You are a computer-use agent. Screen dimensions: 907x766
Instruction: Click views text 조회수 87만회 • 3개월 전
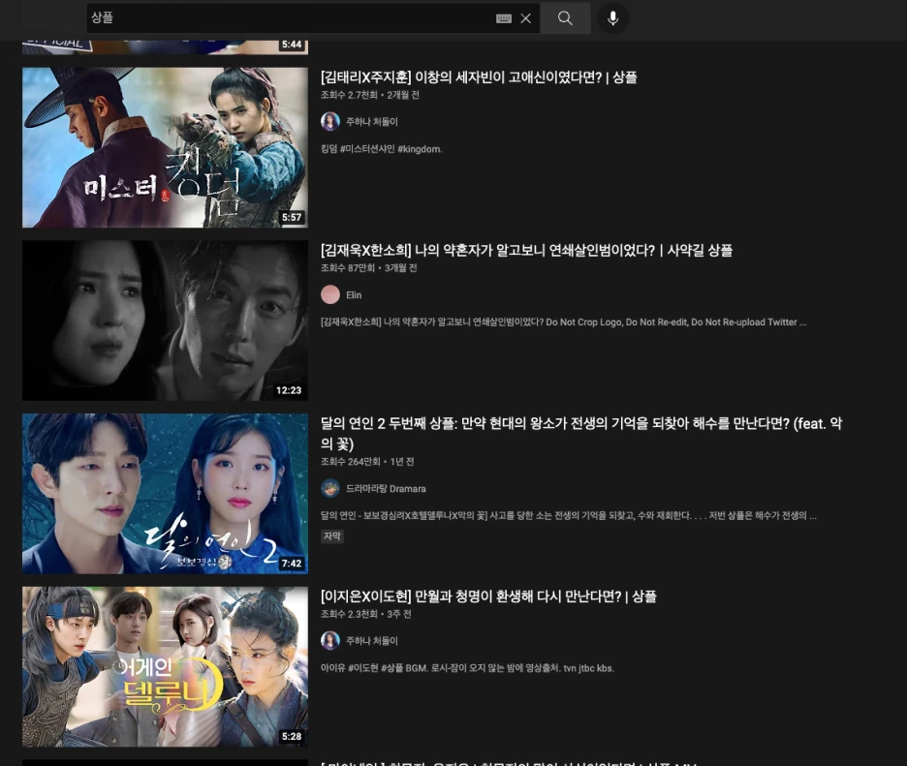(x=369, y=268)
